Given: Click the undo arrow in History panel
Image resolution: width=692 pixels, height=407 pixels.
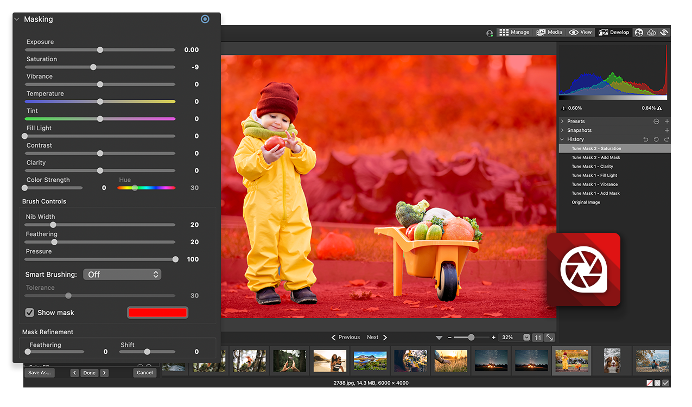Looking at the screenshot, I should [x=646, y=139].
